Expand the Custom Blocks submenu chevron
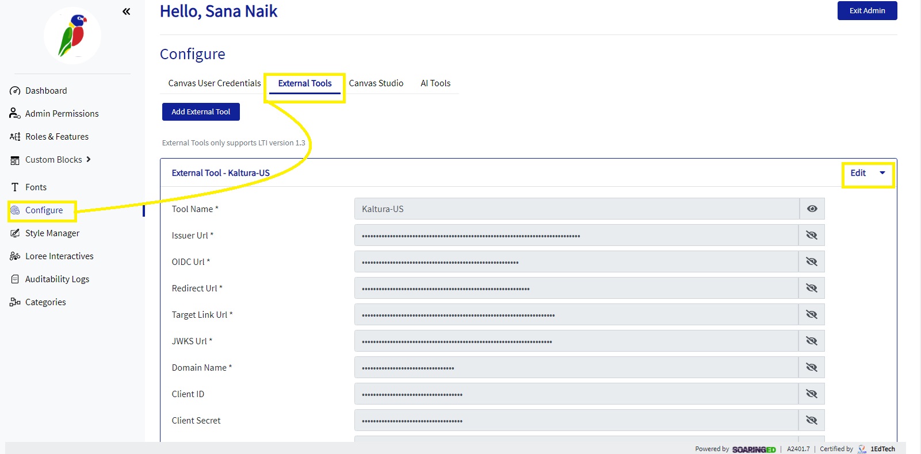 pyautogui.click(x=89, y=159)
